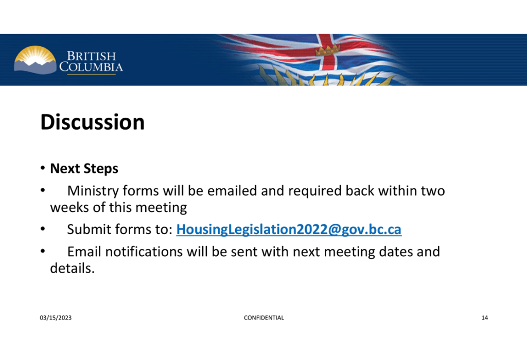Click the 03/15/2023 footer date

[56, 318]
